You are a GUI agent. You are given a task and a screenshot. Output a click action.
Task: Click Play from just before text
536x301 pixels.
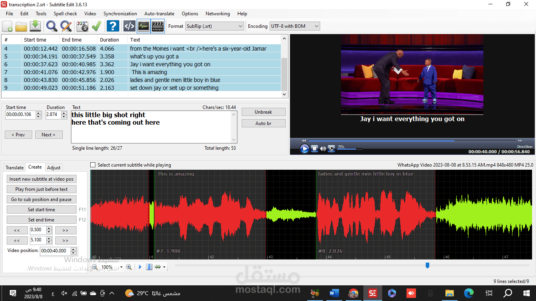pos(42,189)
